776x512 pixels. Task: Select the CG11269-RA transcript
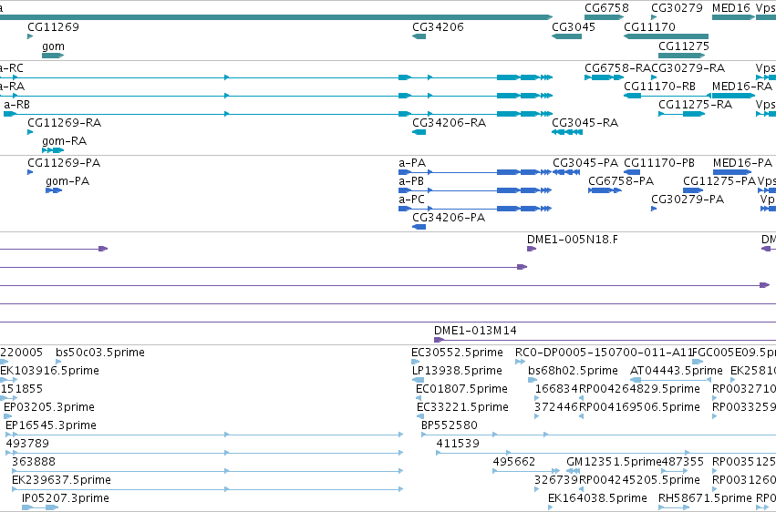pos(30,132)
